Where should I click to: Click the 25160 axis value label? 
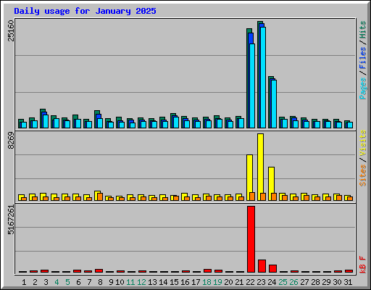point(11,30)
